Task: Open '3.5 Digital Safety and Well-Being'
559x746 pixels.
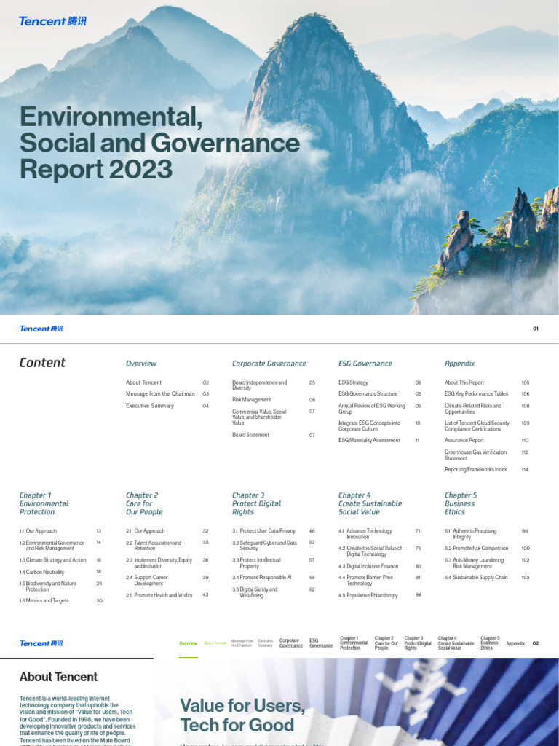Action: pos(255,592)
